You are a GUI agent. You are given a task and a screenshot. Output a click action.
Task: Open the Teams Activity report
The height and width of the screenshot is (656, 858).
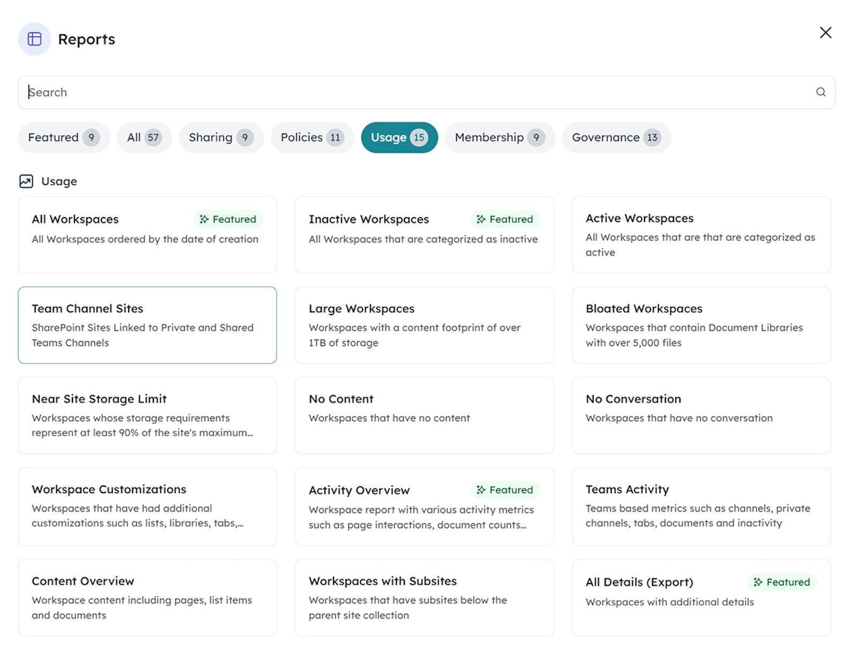(701, 506)
